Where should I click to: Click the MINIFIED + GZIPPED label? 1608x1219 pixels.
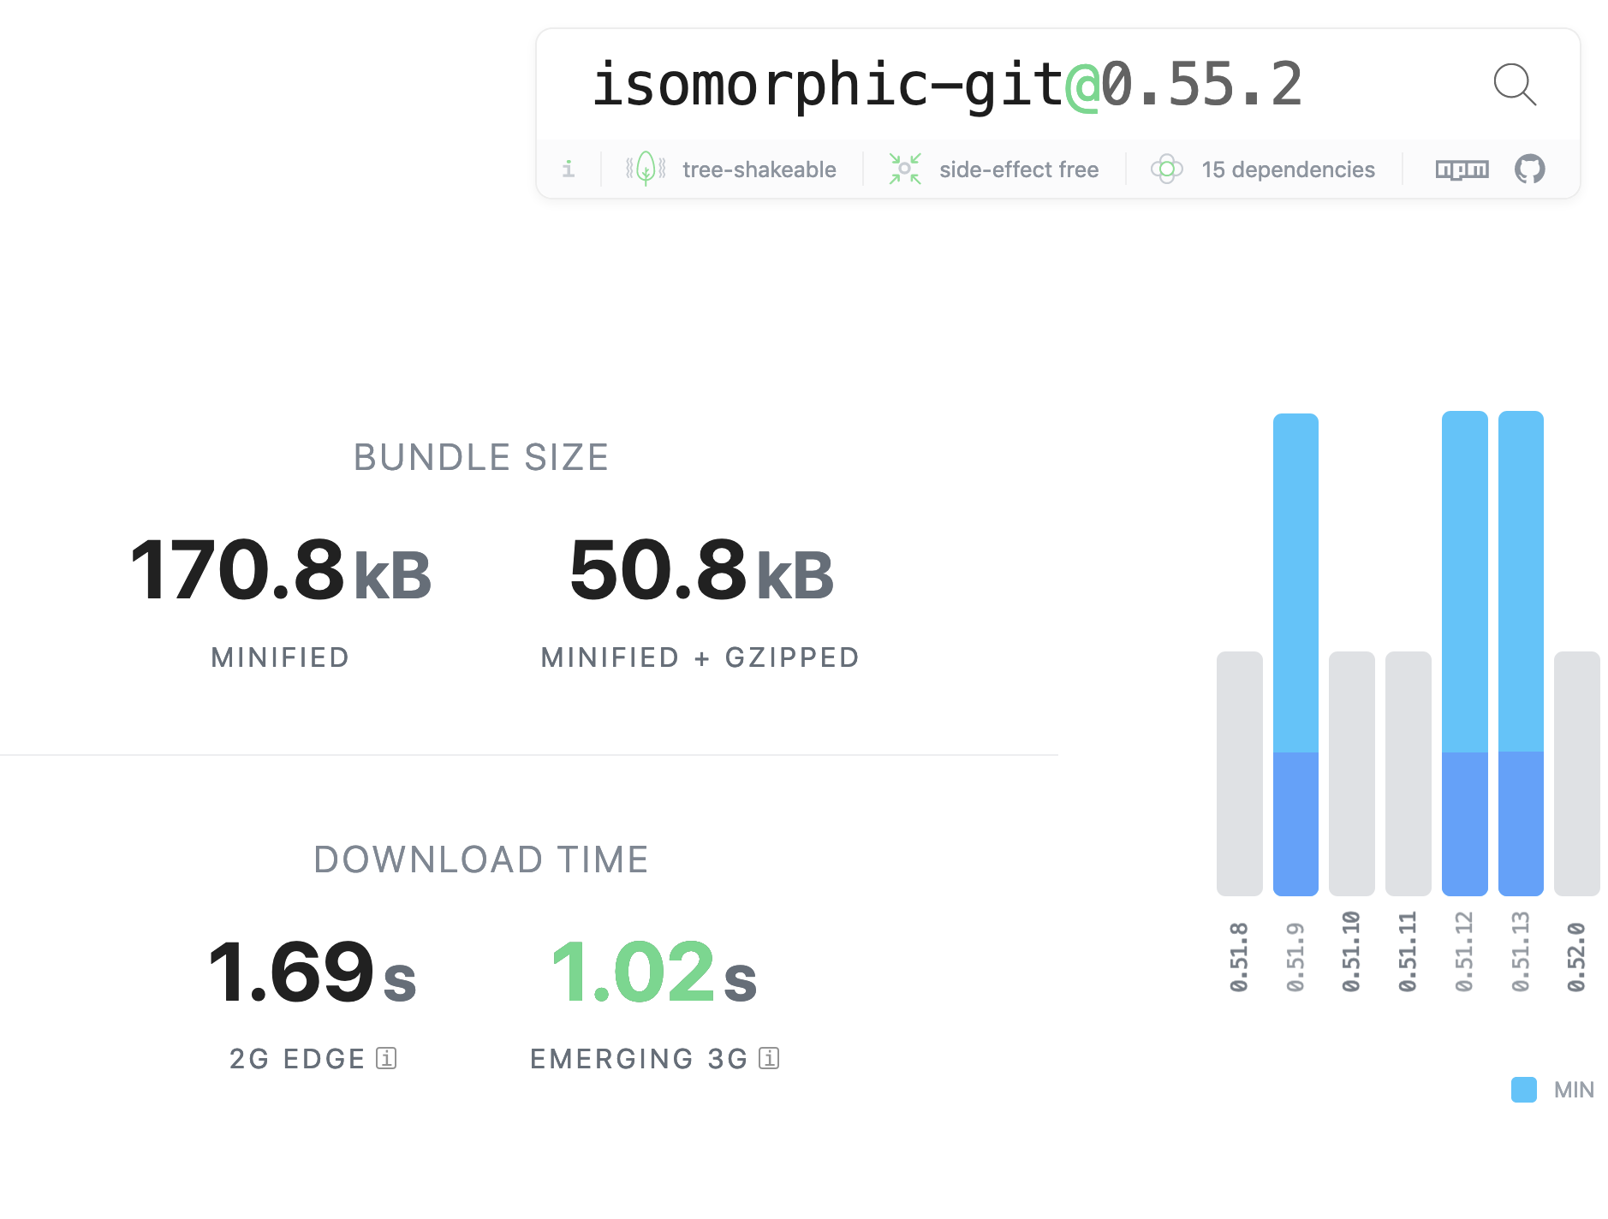point(700,657)
